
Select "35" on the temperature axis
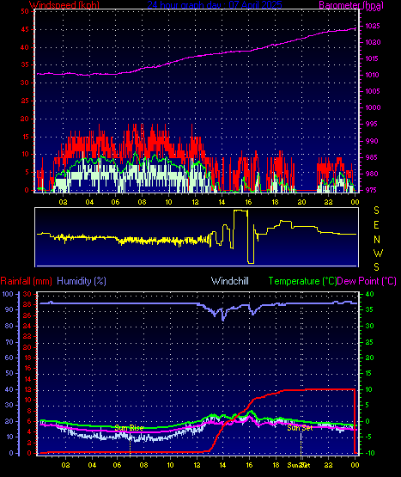369,309
